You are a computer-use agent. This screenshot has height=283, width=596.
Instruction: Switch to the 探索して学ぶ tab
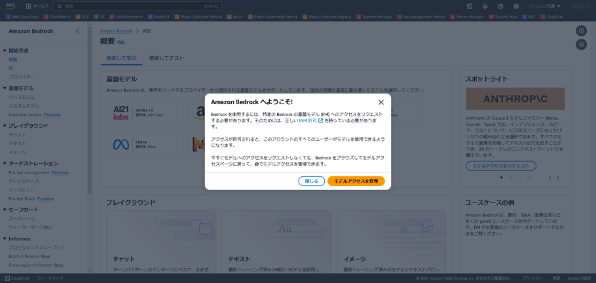pos(121,58)
